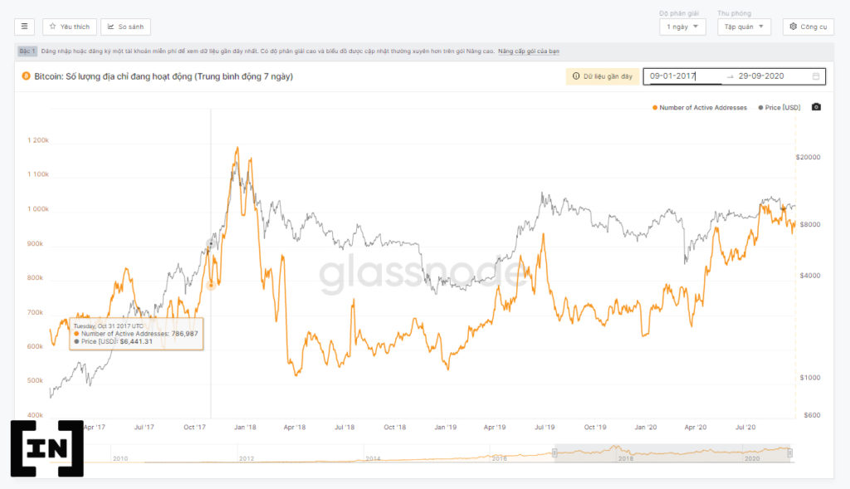The image size is (850, 489).
Task: Click the orange Bitcoin icon by title
Action: click(x=26, y=76)
